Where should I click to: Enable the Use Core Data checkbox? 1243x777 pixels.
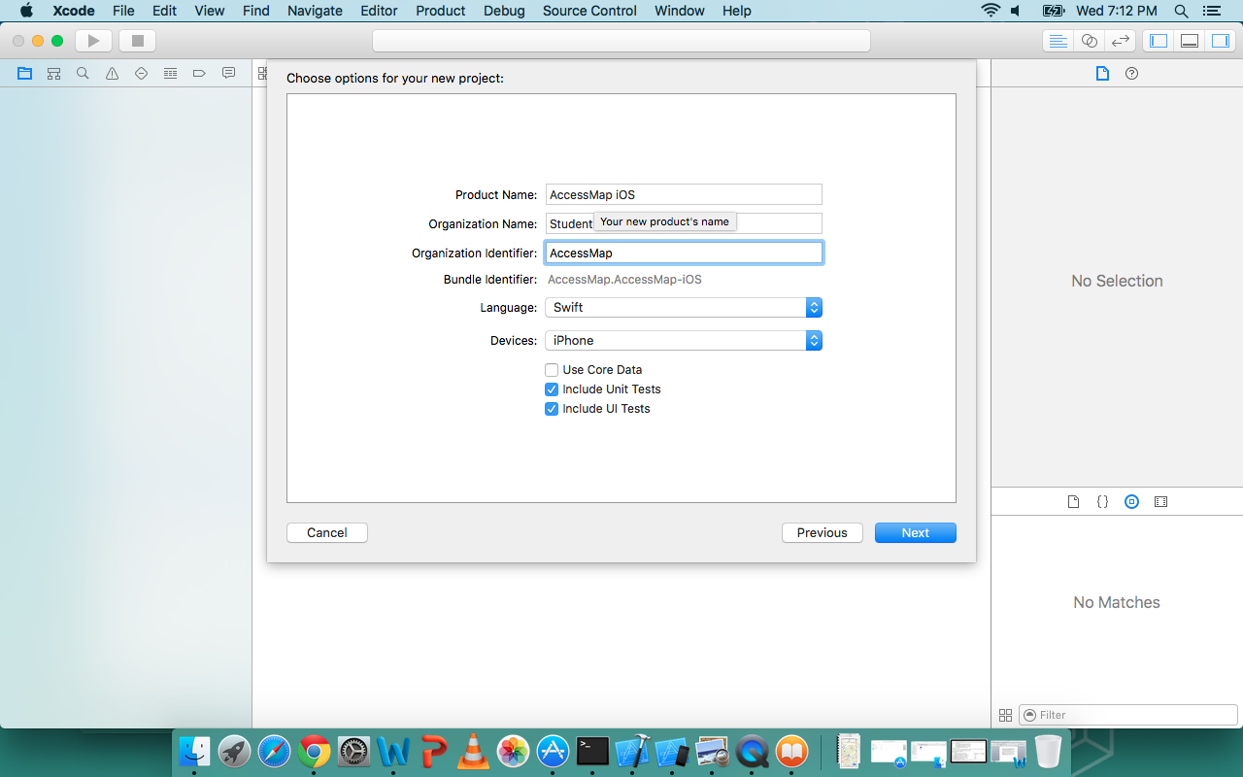coord(552,370)
